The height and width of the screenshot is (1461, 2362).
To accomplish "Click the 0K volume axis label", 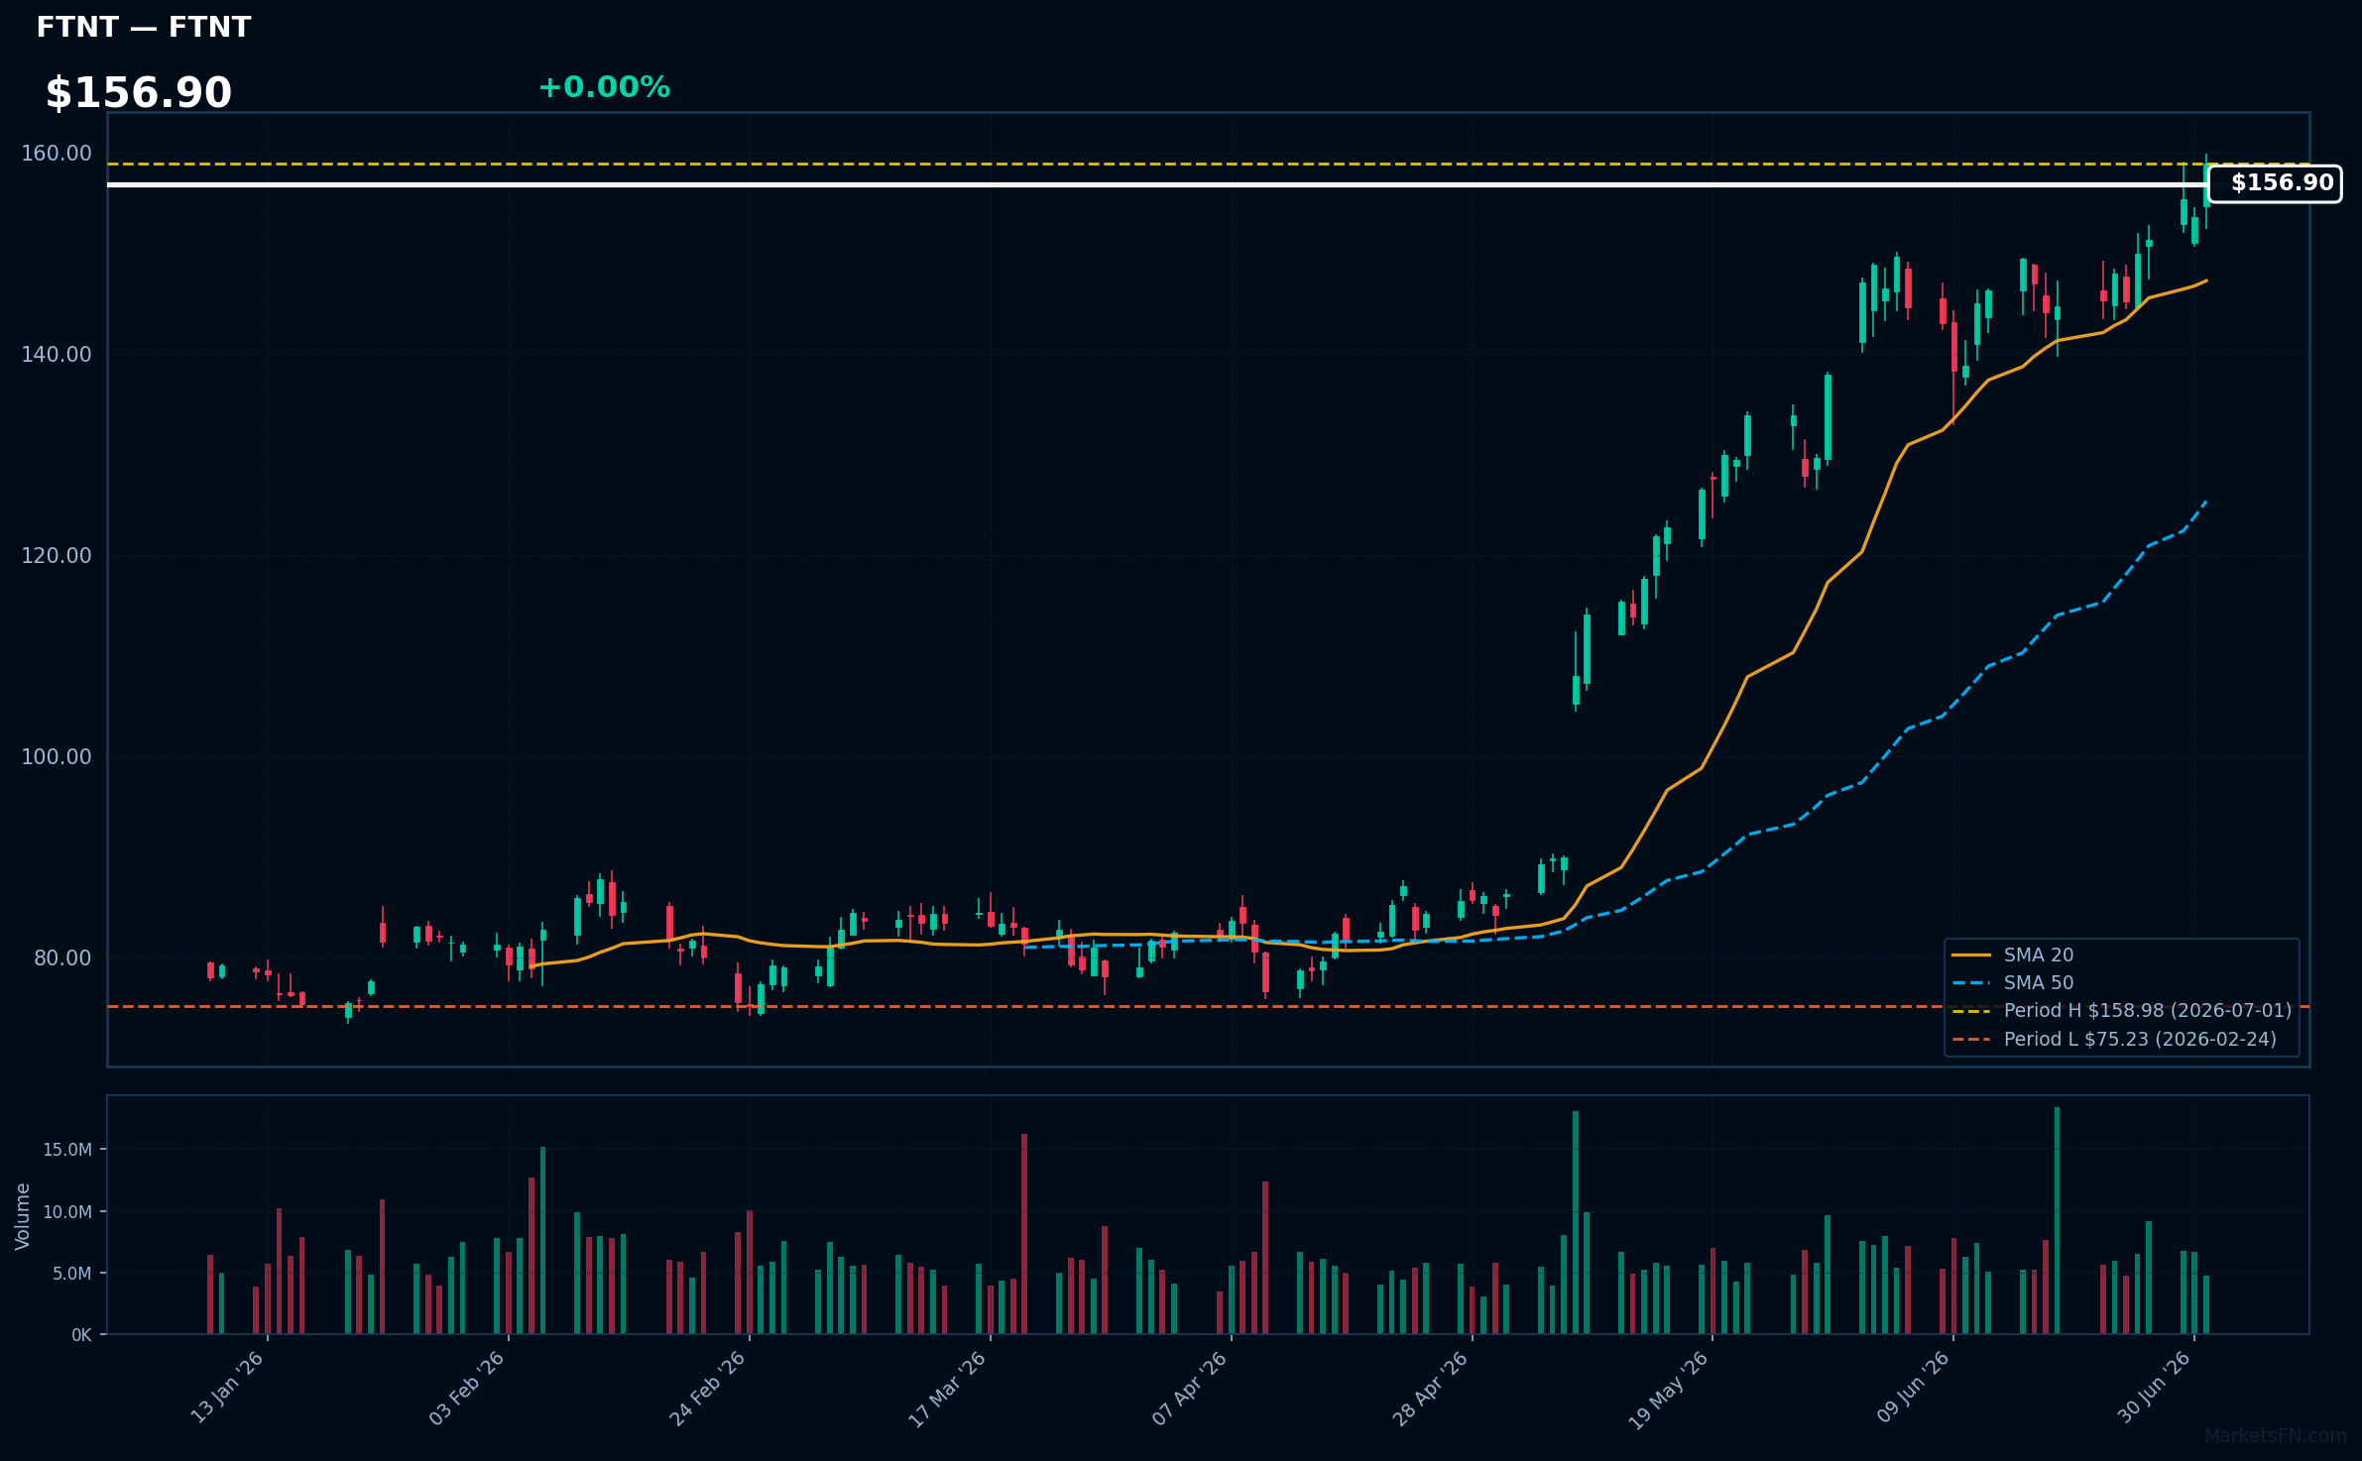I will pyautogui.click(x=81, y=1335).
